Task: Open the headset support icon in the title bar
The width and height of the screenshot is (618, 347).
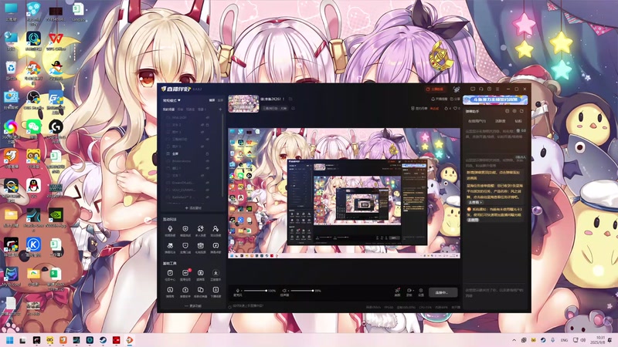Action: point(480,89)
